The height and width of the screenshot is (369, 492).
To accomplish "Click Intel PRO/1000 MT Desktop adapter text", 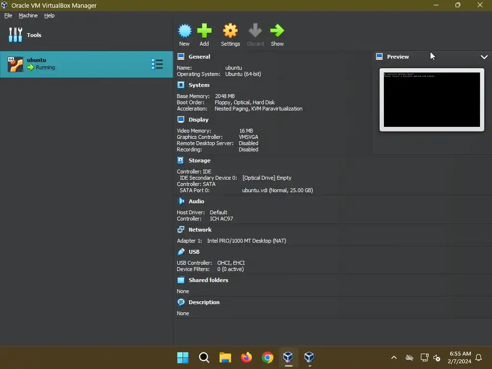I will [246, 241].
